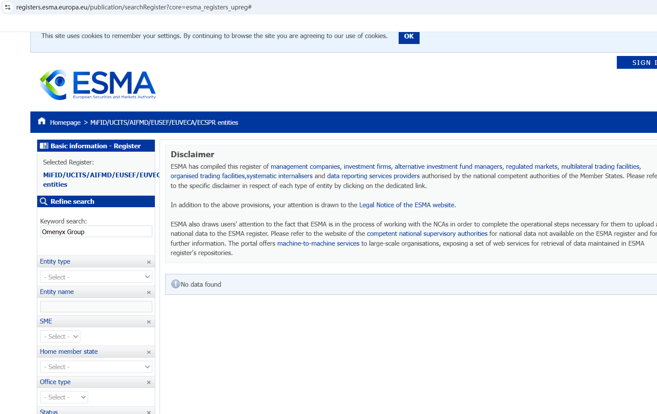Click the Status filter label
The image size is (657, 414).
[49, 411]
